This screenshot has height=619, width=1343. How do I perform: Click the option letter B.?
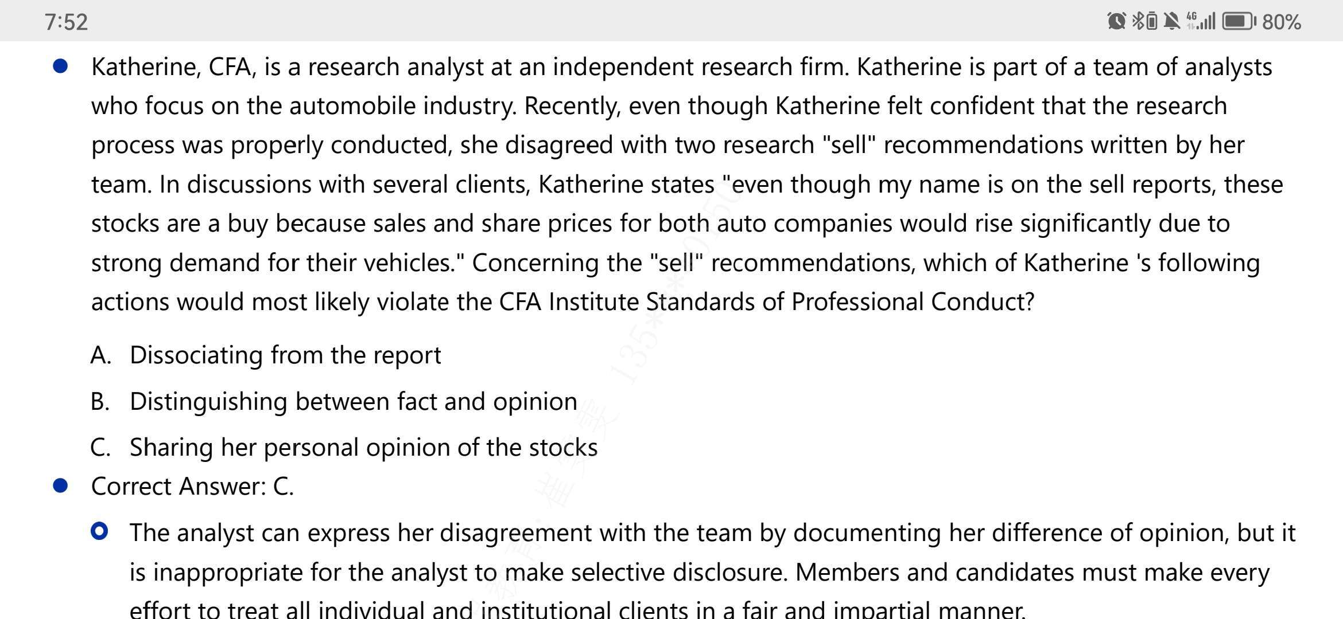click(100, 402)
